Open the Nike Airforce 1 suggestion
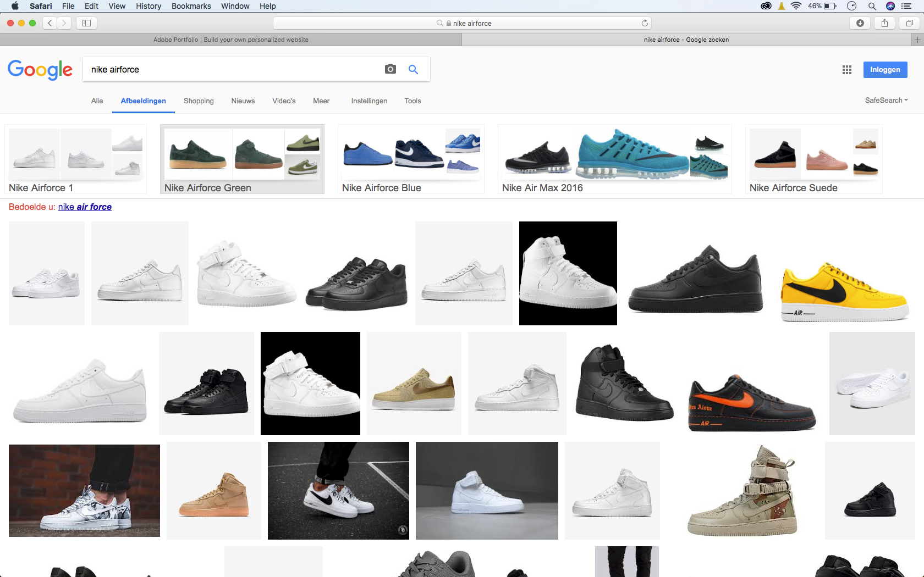The height and width of the screenshot is (577, 924). coord(76,159)
